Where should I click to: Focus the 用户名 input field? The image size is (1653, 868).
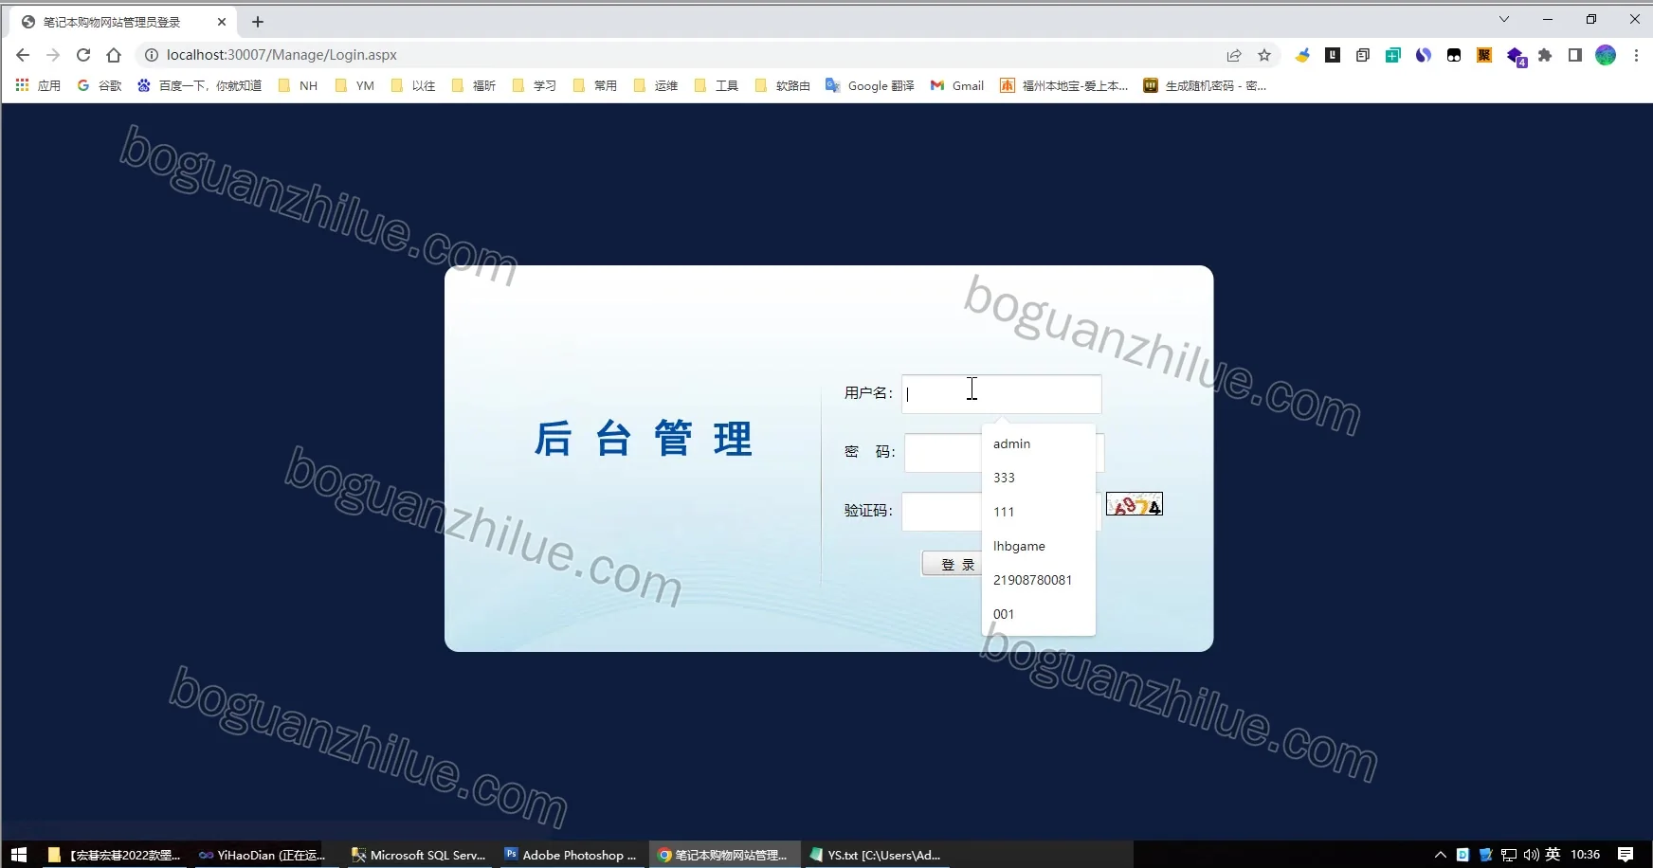click(1001, 394)
